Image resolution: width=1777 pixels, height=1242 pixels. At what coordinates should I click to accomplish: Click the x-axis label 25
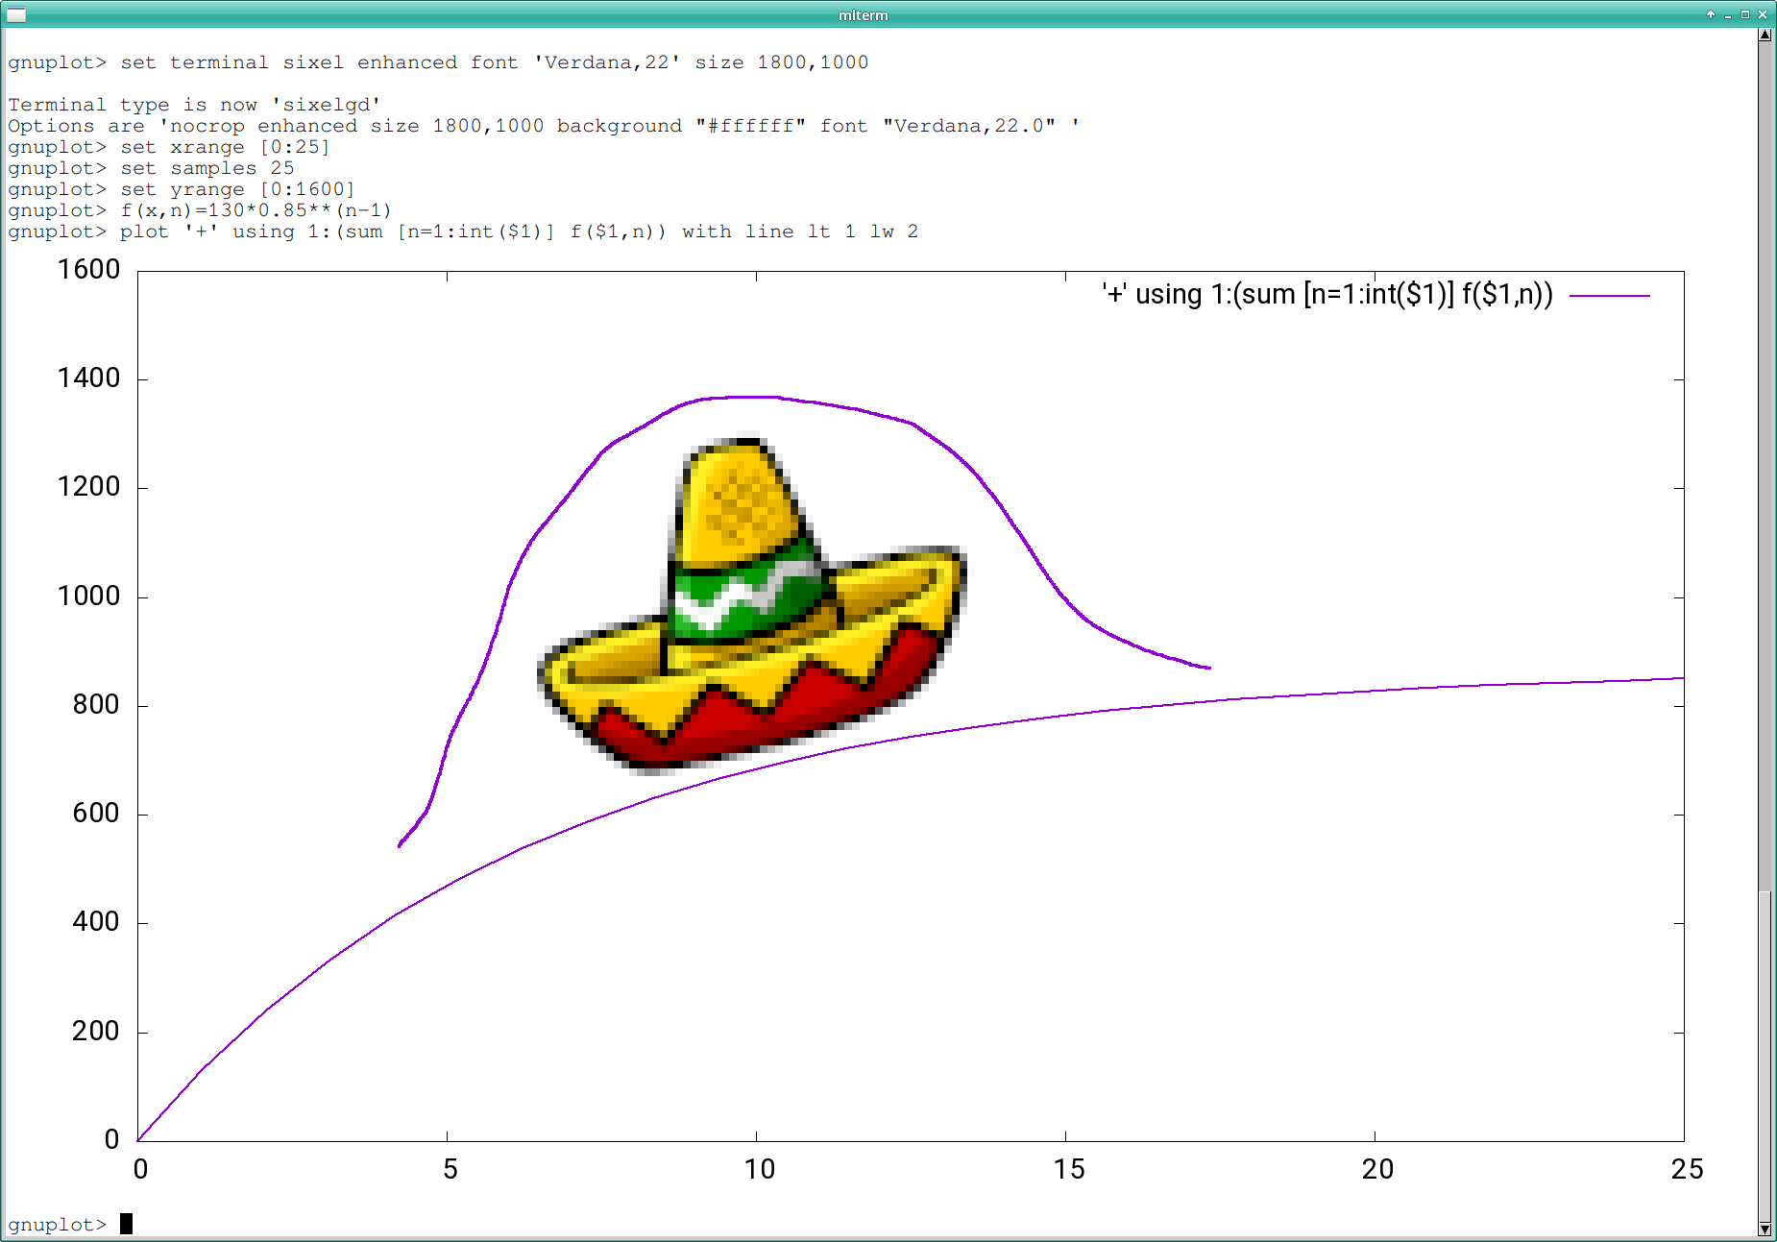click(1688, 1169)
